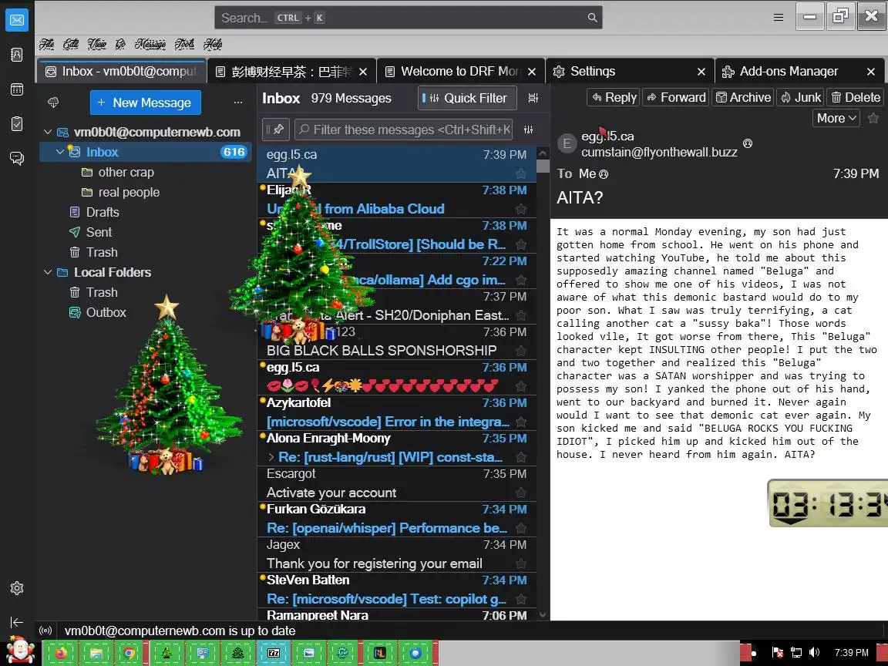Open the Message menu
Screen dimensions: 888x666
(150, 44)
